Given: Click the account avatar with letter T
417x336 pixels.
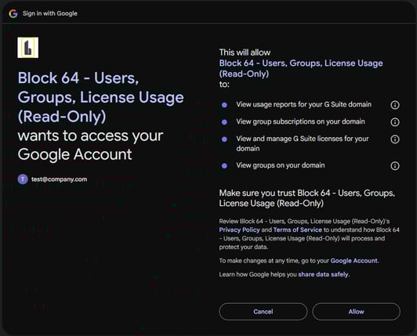Looking at the screenshot, I should coord(23,179).
